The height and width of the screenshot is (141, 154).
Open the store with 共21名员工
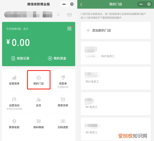point(116,78)
